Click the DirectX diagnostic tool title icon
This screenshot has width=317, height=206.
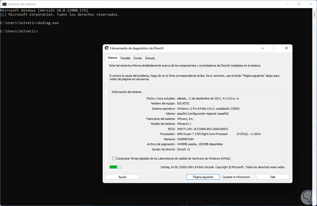[x=107, y=48]
